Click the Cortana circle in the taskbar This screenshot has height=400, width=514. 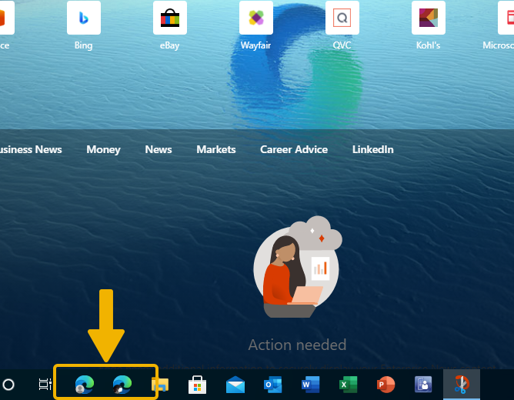[x=8, y=385]
